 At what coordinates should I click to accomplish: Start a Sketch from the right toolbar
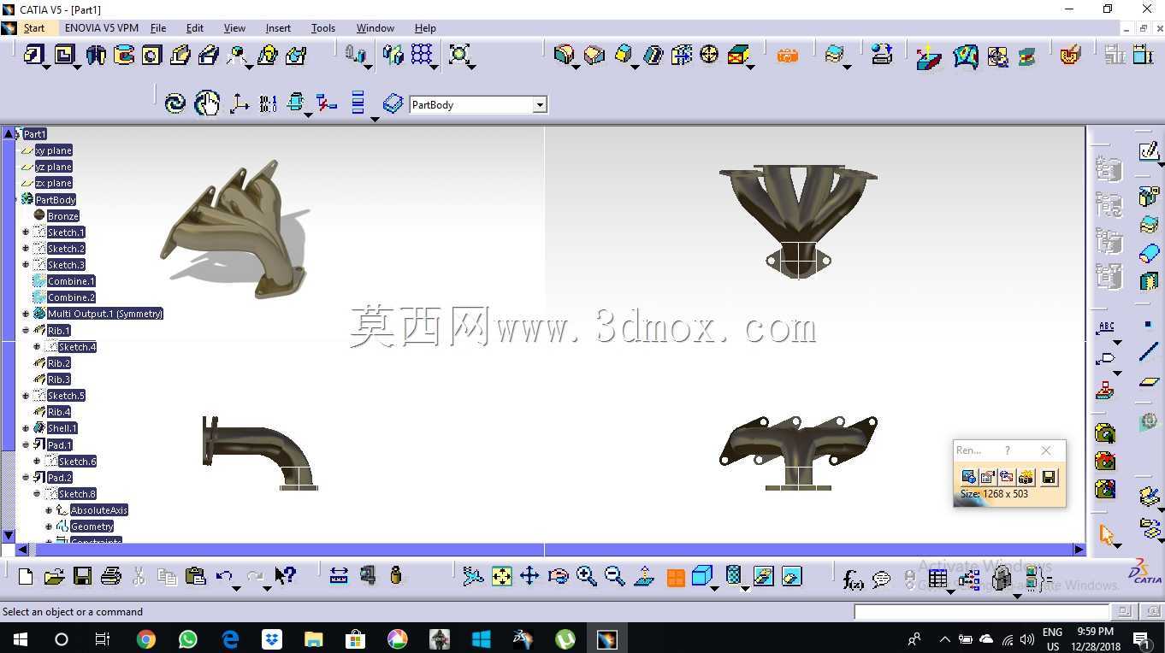point(1149,151)
